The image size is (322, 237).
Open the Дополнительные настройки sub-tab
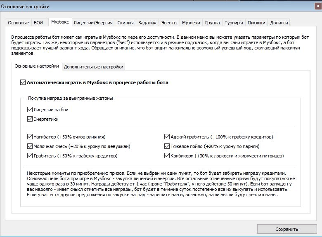[x=93, y=67]
